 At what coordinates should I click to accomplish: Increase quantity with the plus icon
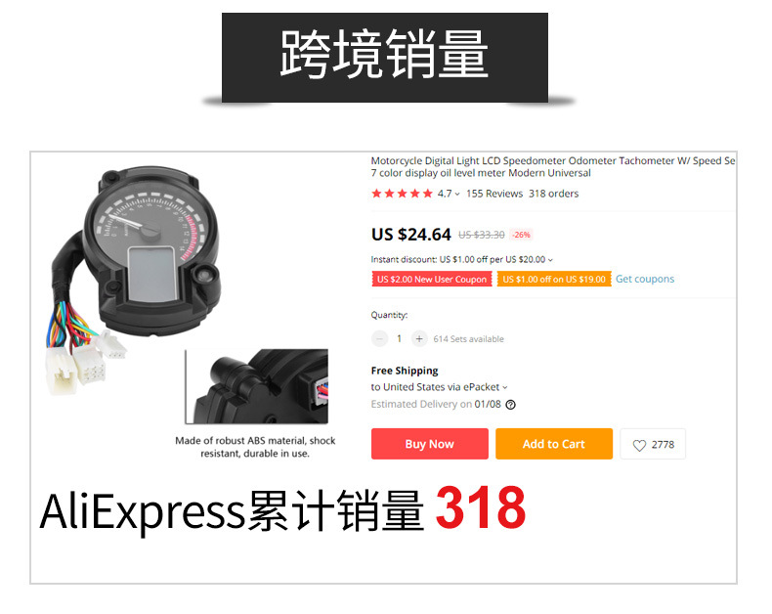(x=419, y=338)
